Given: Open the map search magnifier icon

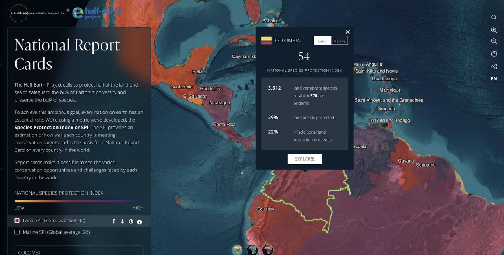Looking at the screenshot, I should [x=494, y=17].
